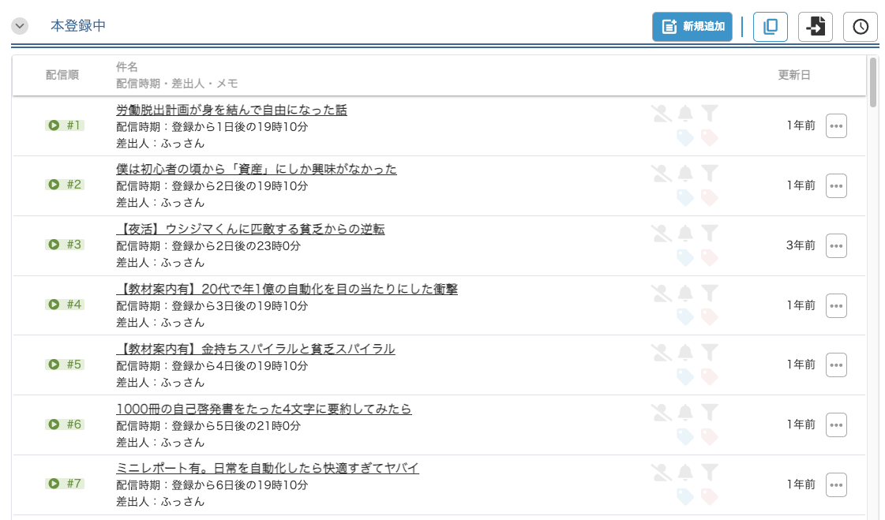Click the import file icon button
Screen dimensions: 885x520
pos(816,26)
